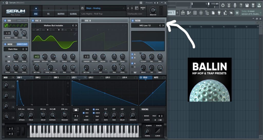
Task: Switch to the GLOBAL tab
Action: coord(73,11)
